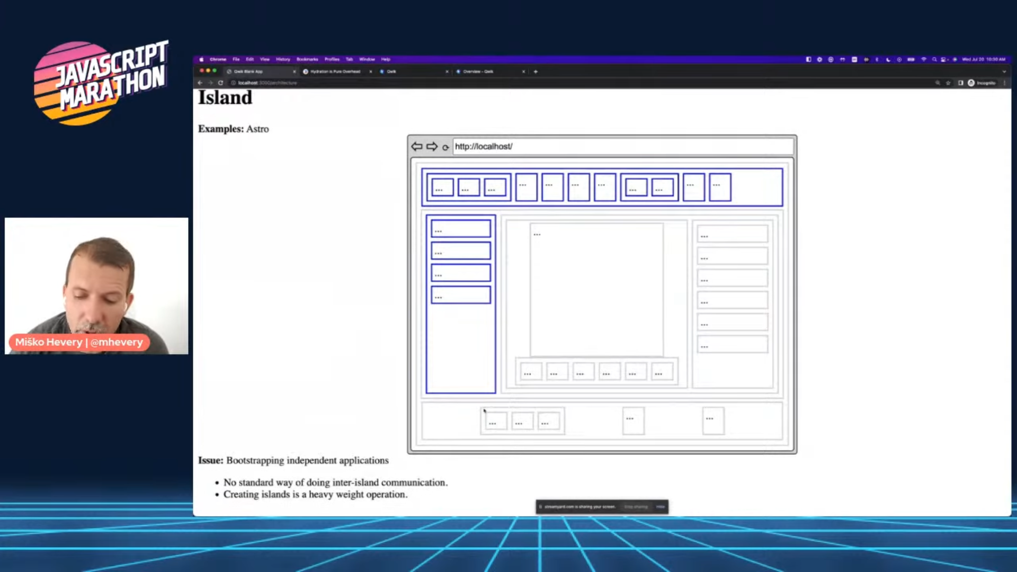Click the page zoom magnifier icon
Viewport: 1017px width, 572px height.
pos(938,83)
